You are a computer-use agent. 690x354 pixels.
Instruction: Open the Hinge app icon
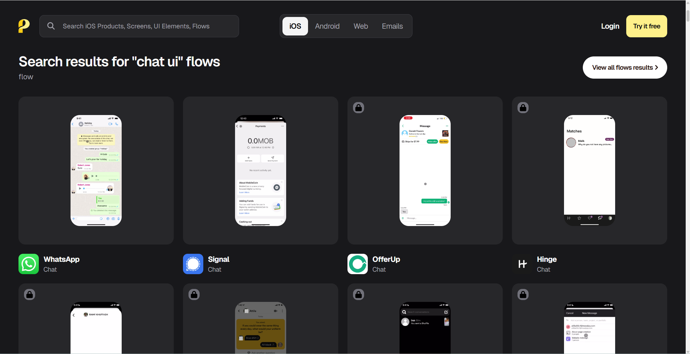pyautogui.click(x=522, y=264)
